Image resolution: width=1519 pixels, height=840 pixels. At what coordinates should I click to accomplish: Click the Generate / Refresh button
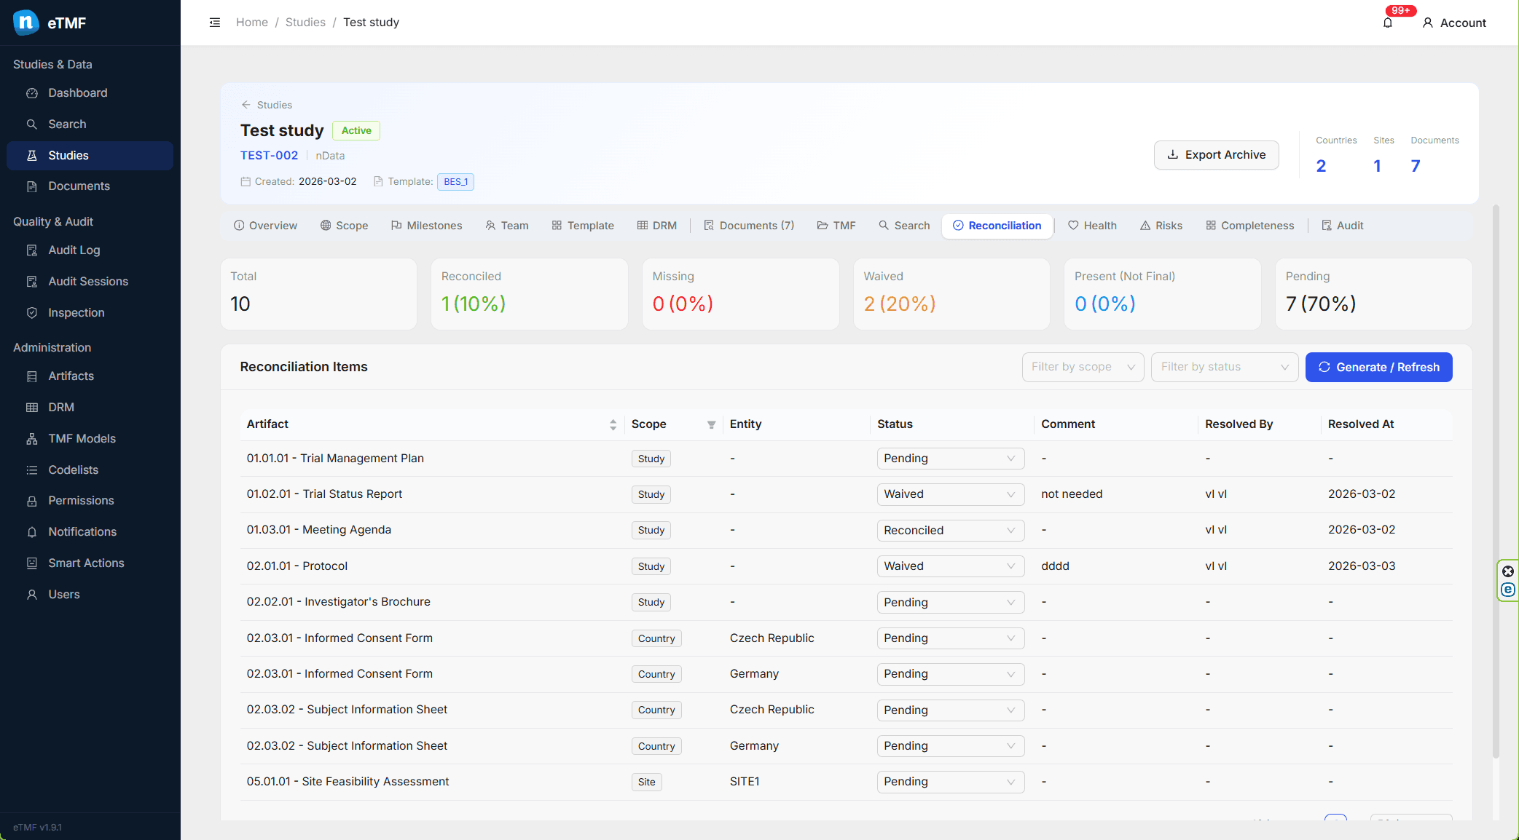pyautogui.click(x=1378, y=367)
